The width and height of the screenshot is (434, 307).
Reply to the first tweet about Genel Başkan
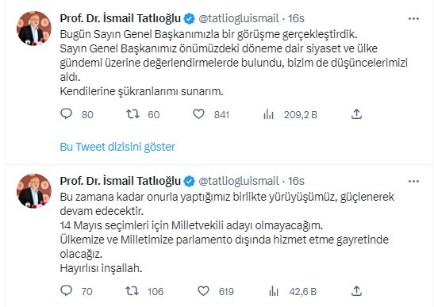[66, 113]
